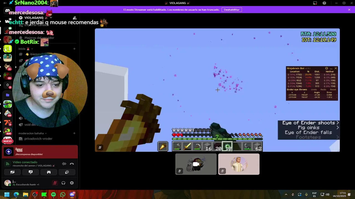Click Undo in Ninjabrain Bot
The width and height of the screenshot is (355, 199).
tap(314, 90)
